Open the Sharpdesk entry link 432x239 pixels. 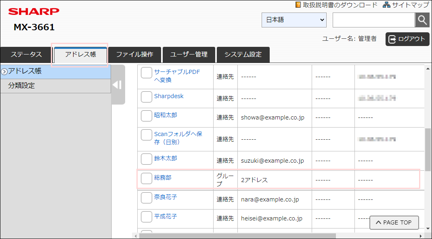[x=169, y=96]
